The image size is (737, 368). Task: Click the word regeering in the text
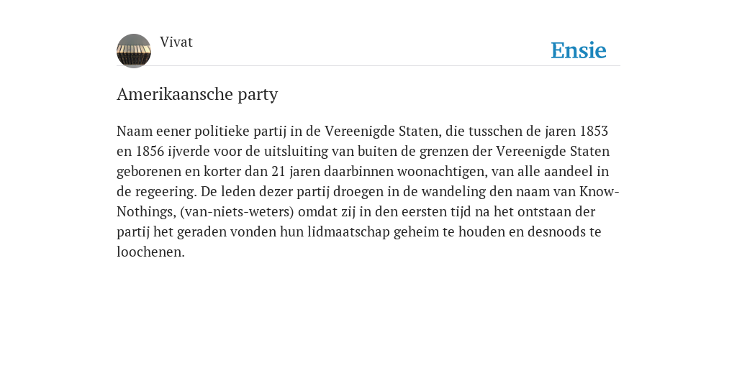(x=166, y=192)
